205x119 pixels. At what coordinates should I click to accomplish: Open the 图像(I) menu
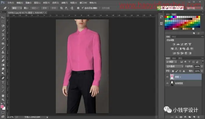[x=28, y=3]
